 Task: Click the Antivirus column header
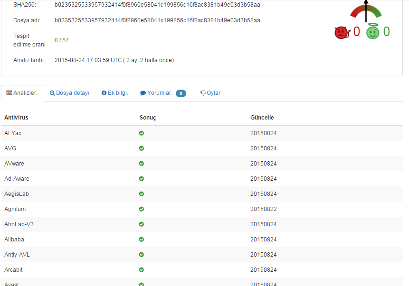(16, 118)
